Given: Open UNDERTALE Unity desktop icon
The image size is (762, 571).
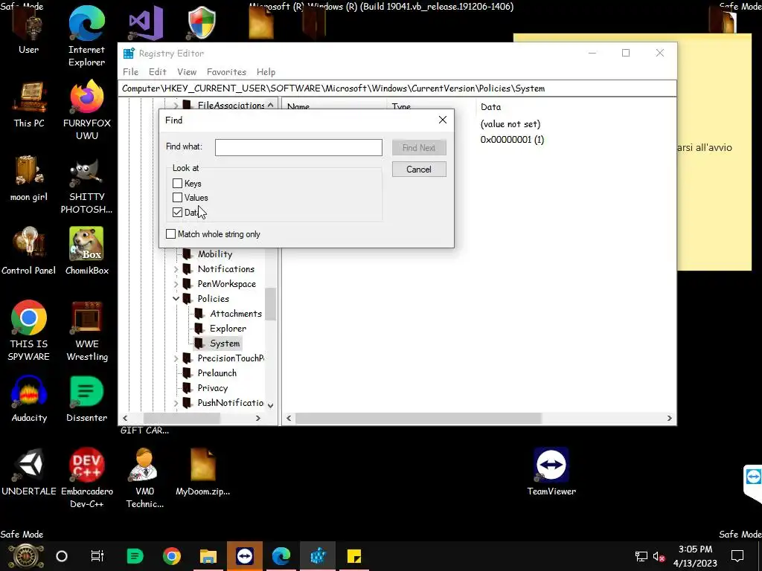Looking at the screenshot, I should click(x=29, y=472).
